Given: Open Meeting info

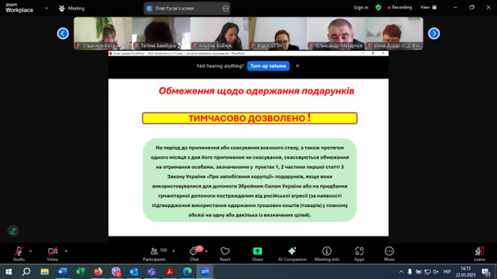Looking at the screenshot, I should (x=327, y=254).
